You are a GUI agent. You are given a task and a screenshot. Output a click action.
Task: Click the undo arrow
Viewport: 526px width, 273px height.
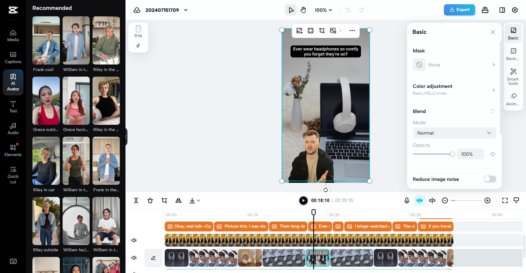click(348, 10)
